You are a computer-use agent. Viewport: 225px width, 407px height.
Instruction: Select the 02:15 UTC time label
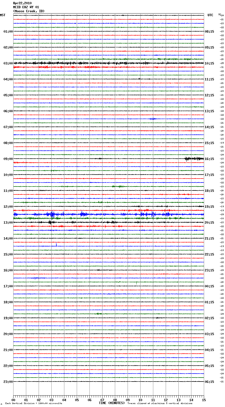209,318
